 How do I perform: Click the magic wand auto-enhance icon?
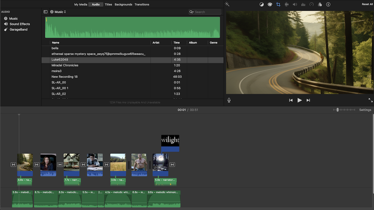click(227, 4)
